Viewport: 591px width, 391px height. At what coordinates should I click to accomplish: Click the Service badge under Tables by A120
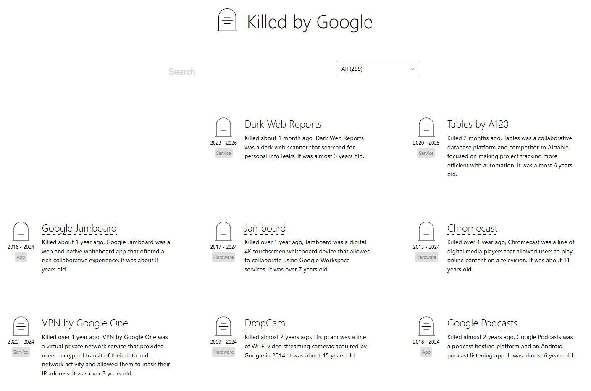tap(426, 153)
